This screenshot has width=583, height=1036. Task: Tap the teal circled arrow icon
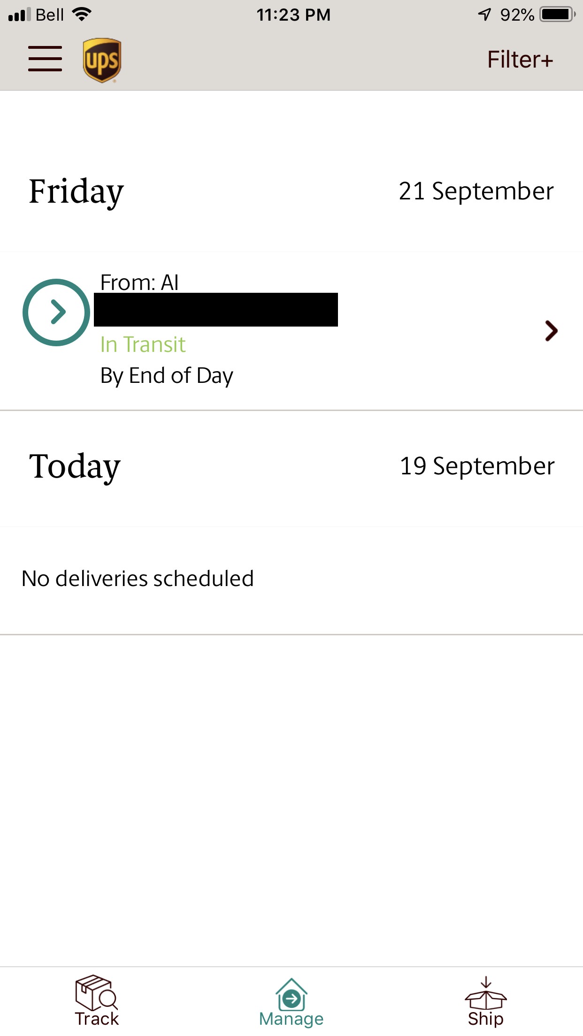(56, 312)
